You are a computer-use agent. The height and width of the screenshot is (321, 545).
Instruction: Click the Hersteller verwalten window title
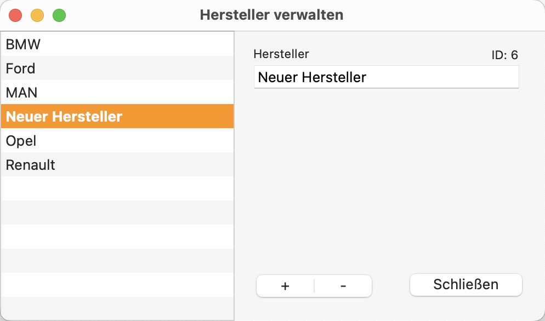(271, 15)
